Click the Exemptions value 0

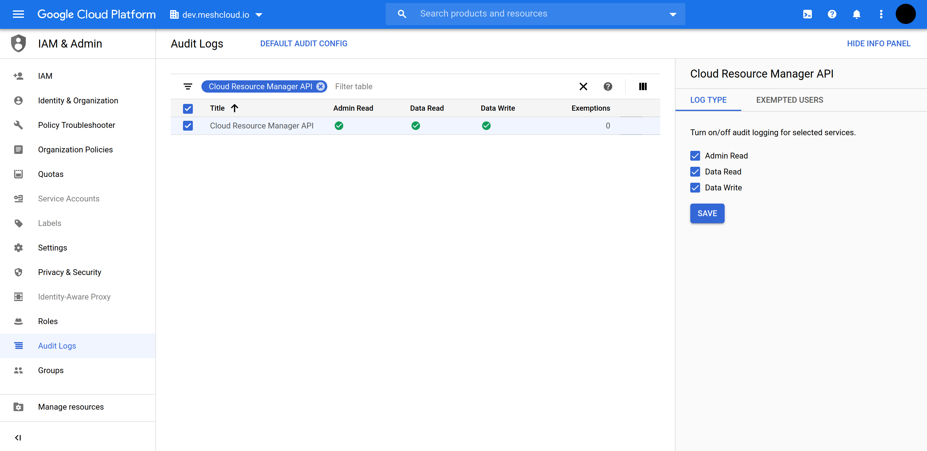[607, 126]
